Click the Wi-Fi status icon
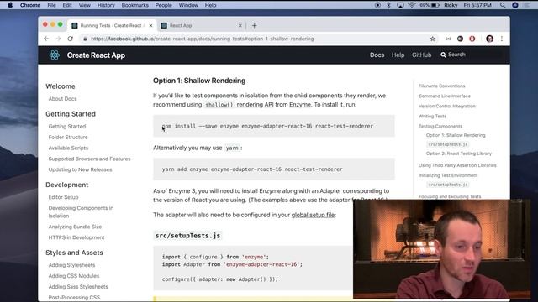Screen dimensions: 538x302 412,5
